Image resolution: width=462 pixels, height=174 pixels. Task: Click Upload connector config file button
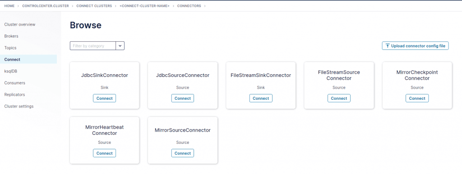click(415, 46)
